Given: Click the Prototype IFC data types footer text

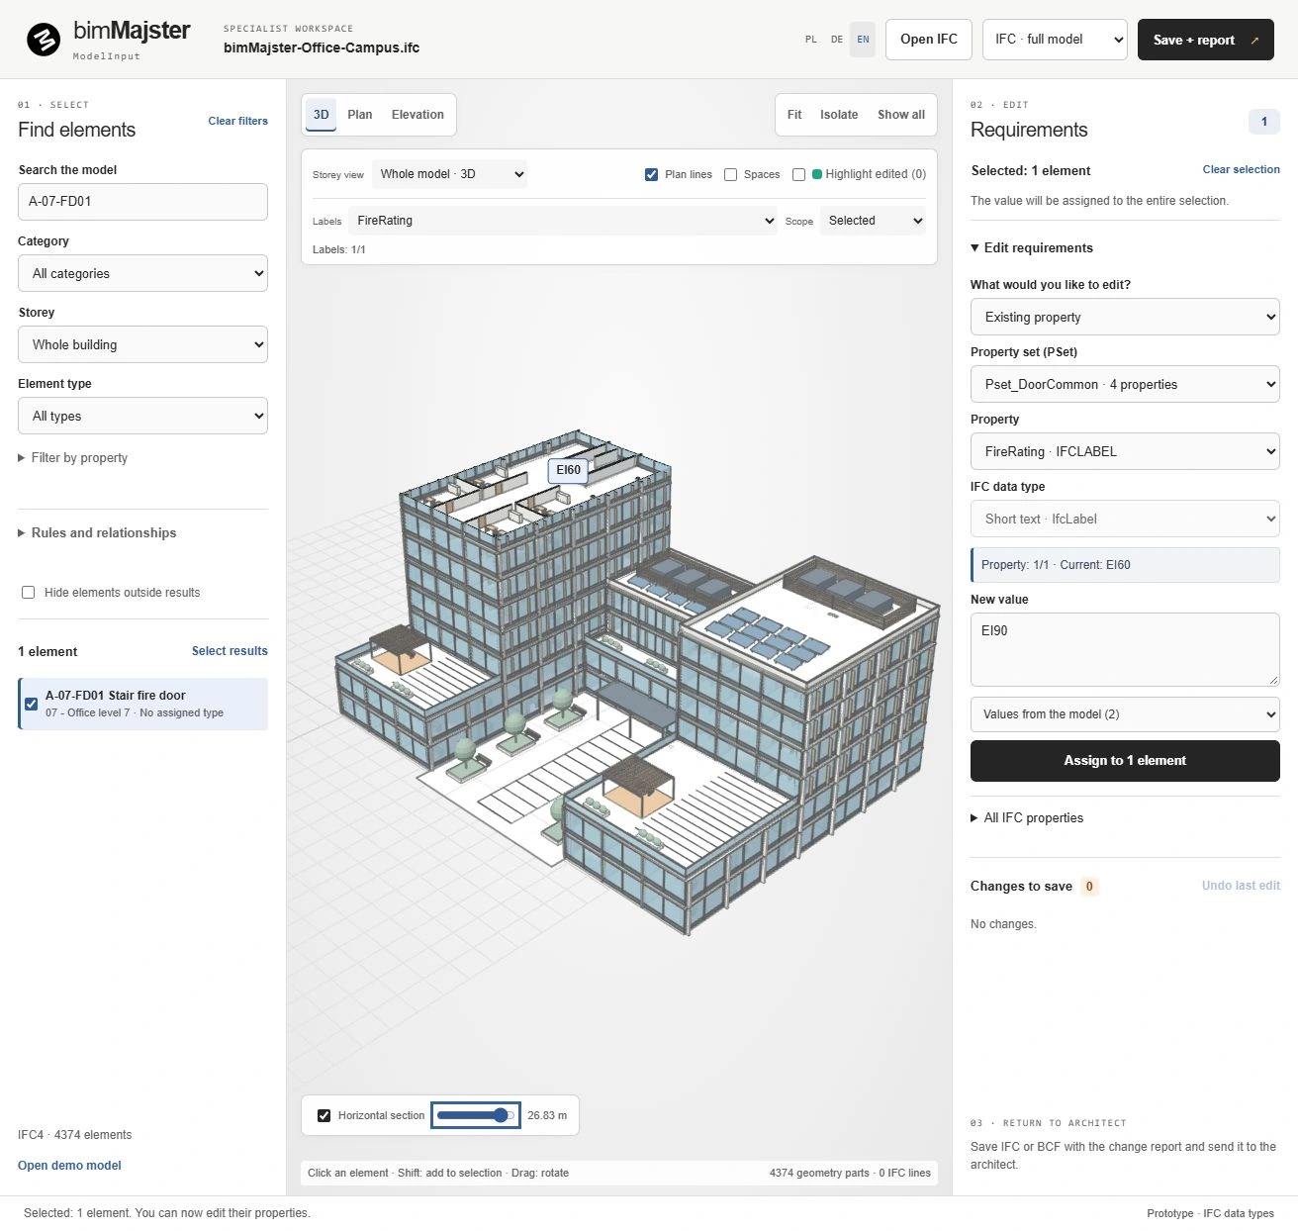Looking at the screenshot, I should tap(1210, 1213).
